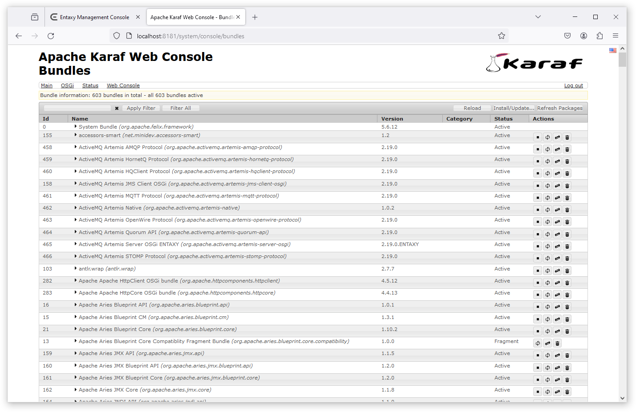Stop the Apache Aries Blueprint Core bundle
This screenshot has height=412, width=636.
(x=537, y=331)
